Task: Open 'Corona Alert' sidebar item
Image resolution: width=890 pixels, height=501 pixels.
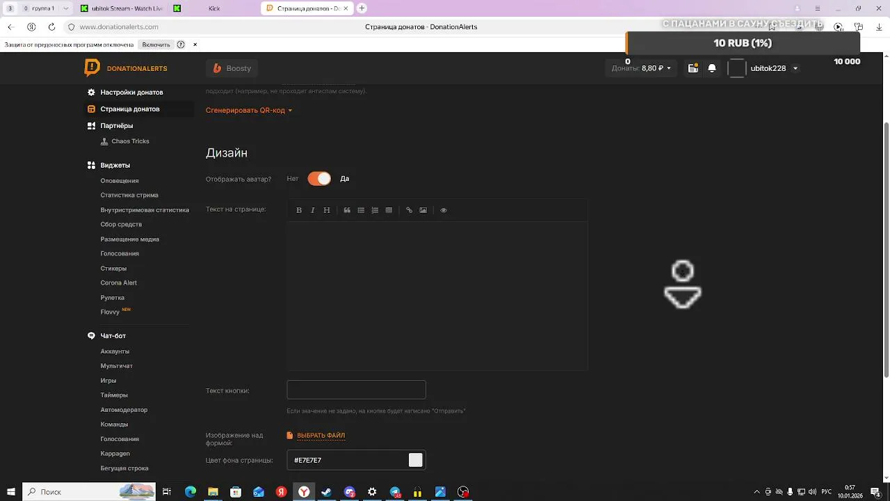Action: [119, 283]
